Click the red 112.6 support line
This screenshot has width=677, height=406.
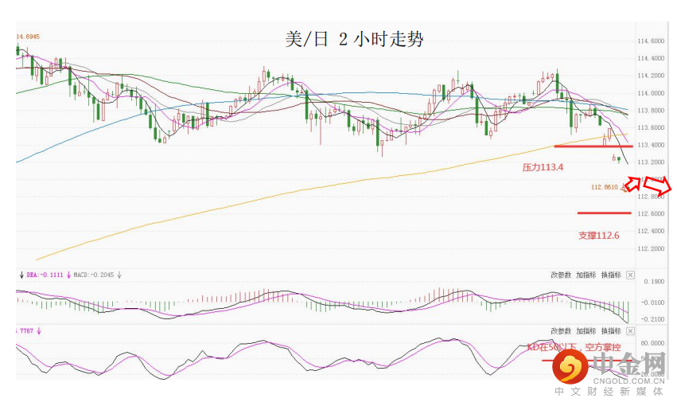604,213
